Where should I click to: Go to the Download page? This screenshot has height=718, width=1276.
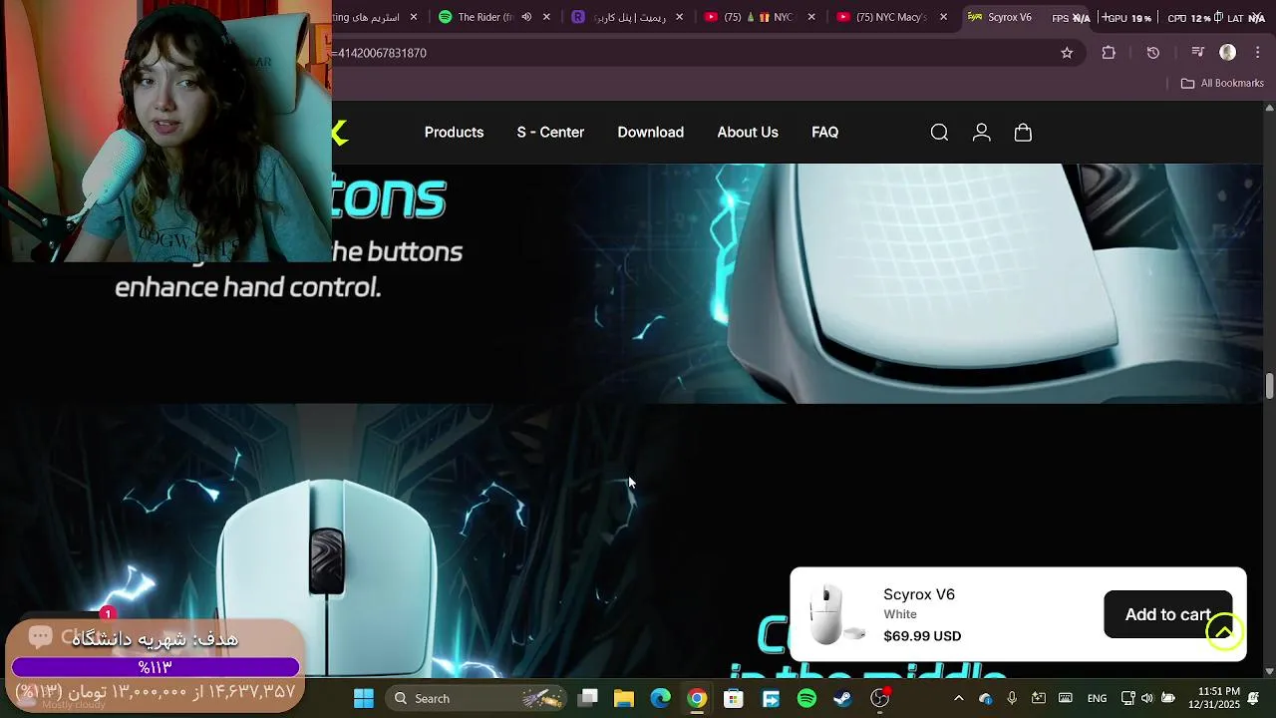(x=650, y=132)
